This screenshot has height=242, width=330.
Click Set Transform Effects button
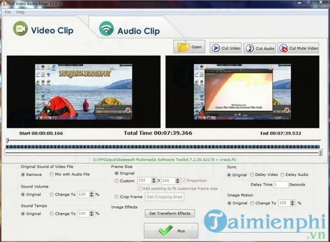[170, 213]
